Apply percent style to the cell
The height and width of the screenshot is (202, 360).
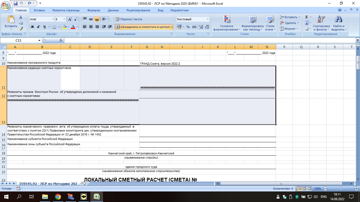[x=188, y=27]
